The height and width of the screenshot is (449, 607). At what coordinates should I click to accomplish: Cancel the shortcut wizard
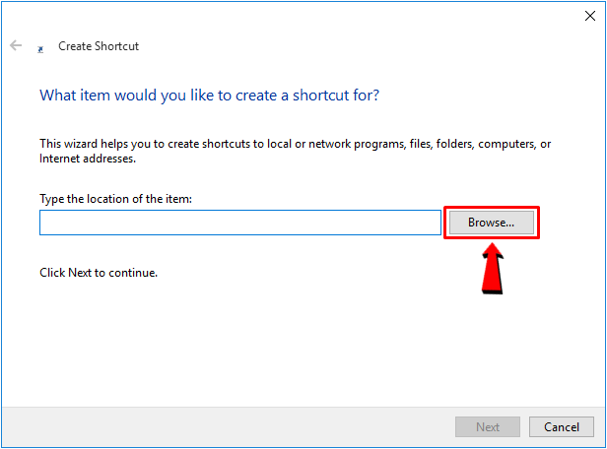(561, 427)
